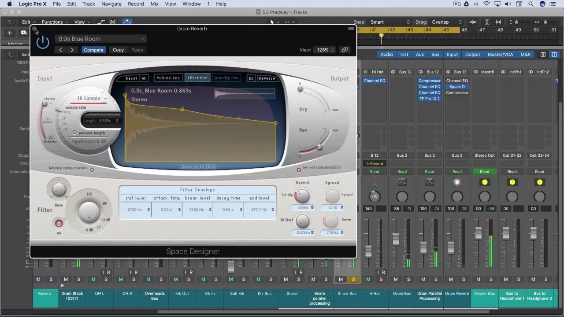The height and width of the screenshot is (317, 564).
Task: Click the add track plus icon
Action: pos(10,33)
